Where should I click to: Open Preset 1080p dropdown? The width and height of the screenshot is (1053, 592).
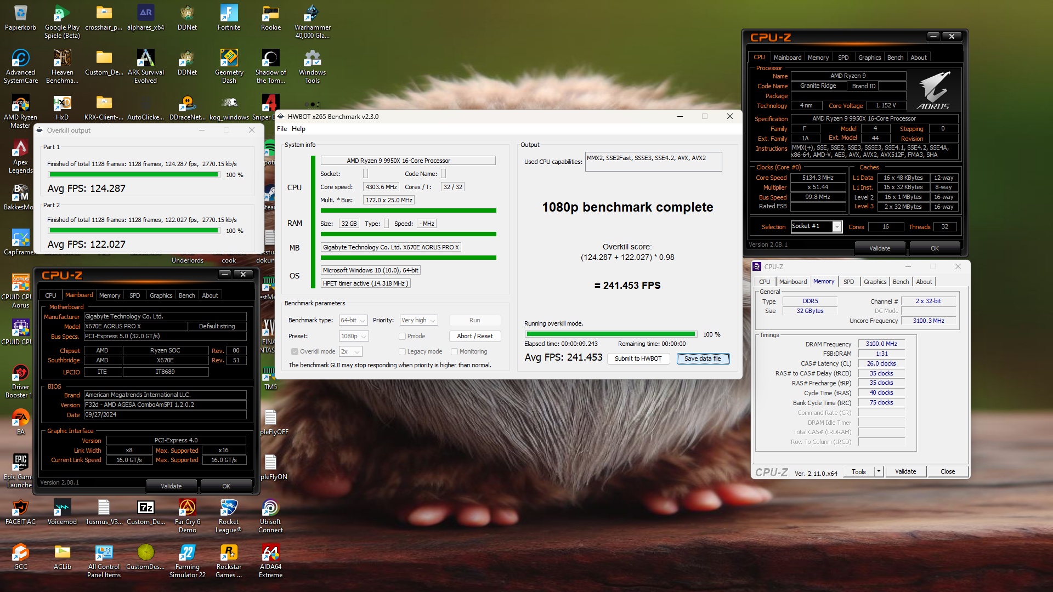(353, 336)
